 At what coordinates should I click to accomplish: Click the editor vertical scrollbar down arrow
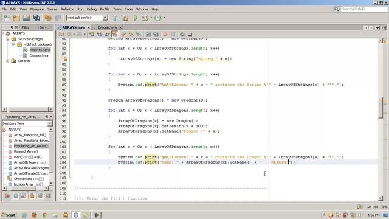click(x=380, y=198)
